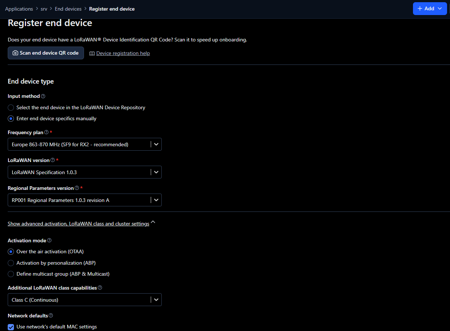Click the Scan end device QR code button
This screenshot has height=331, width=450.
click(x=45, y=53)
